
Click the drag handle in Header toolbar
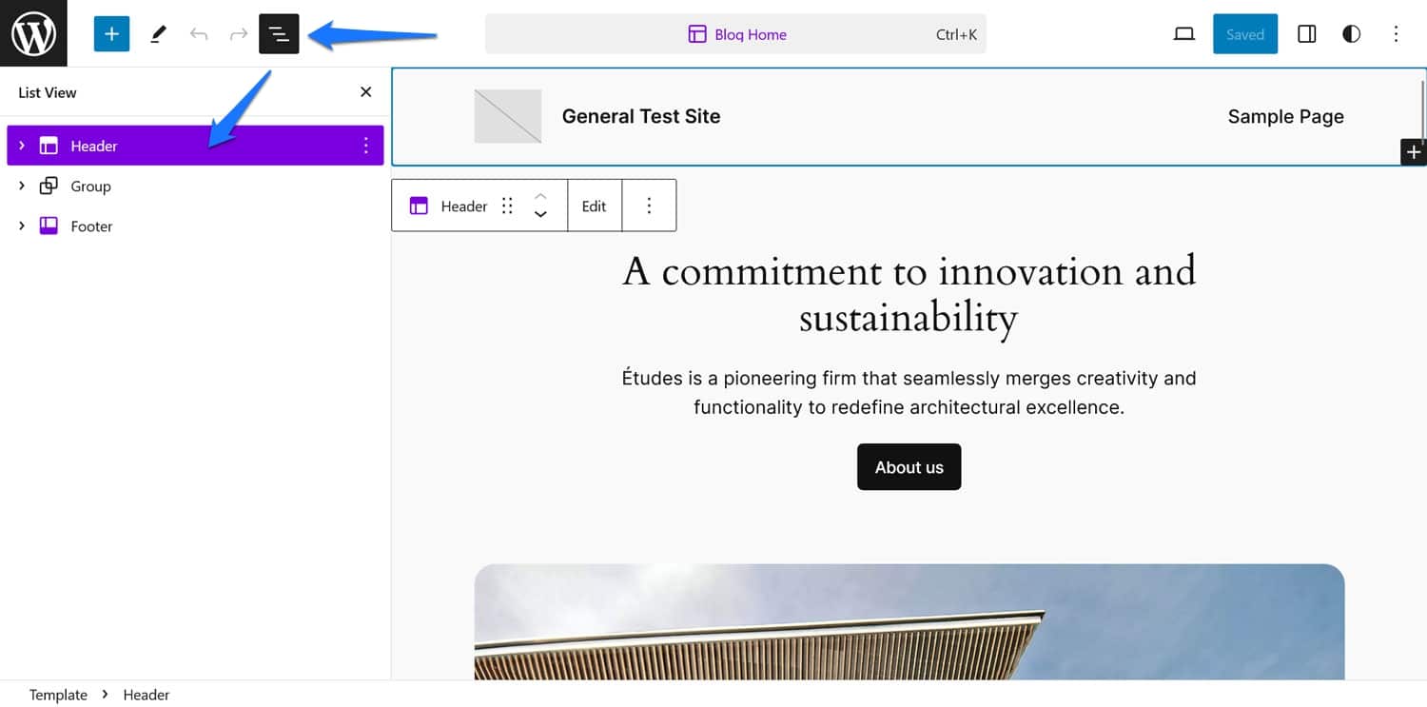coord(507,206)
